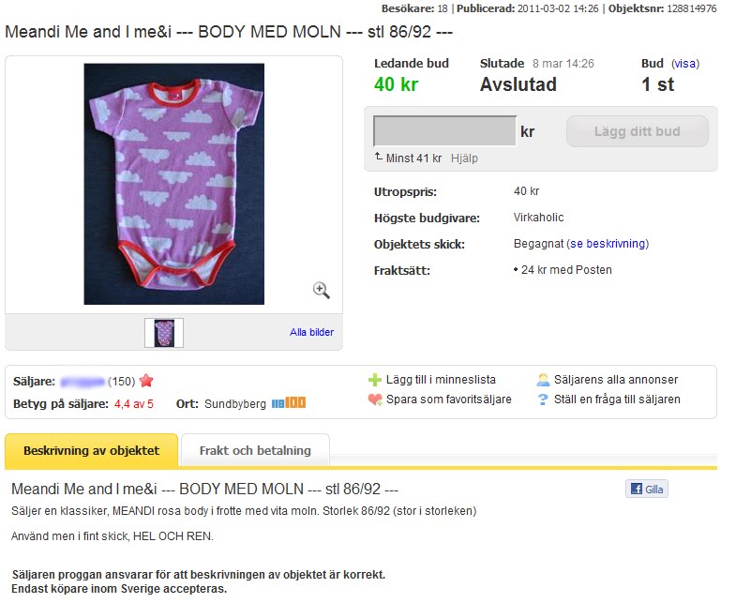Click the heart favoritsäljare icon

point(375,399)
